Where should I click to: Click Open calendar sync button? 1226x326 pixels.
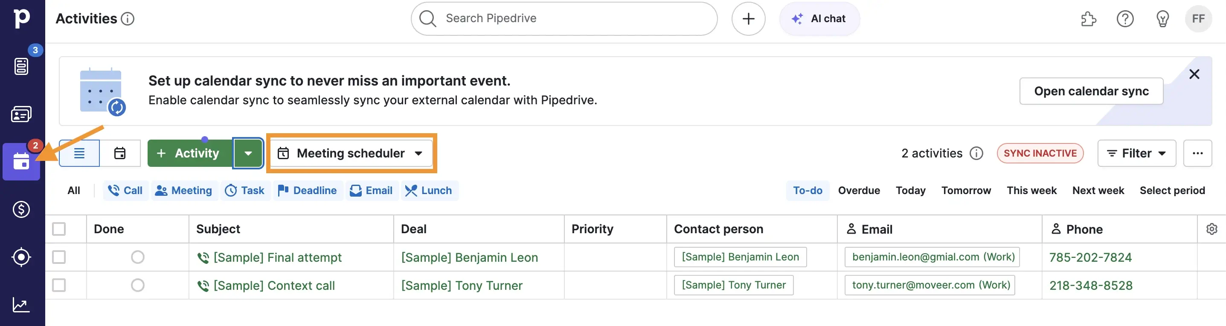tap(1091, 91)
